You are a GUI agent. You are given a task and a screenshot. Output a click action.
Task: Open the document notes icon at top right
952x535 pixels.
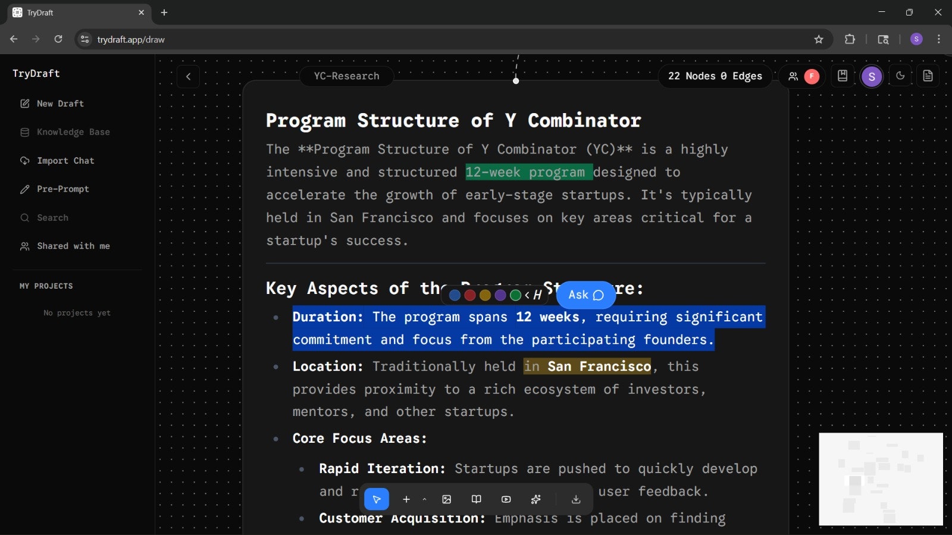pos(928,76)
